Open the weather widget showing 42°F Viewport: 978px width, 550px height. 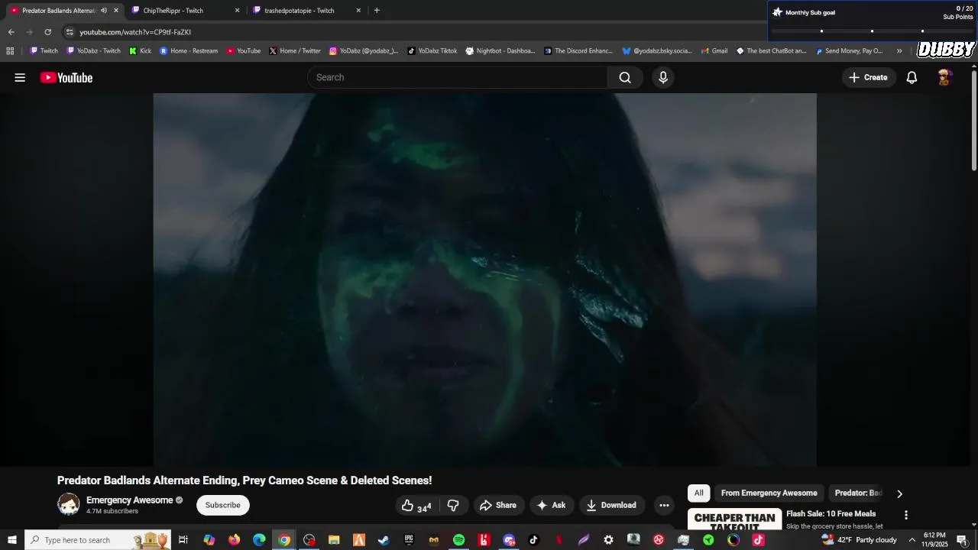(x=859, y=540)
